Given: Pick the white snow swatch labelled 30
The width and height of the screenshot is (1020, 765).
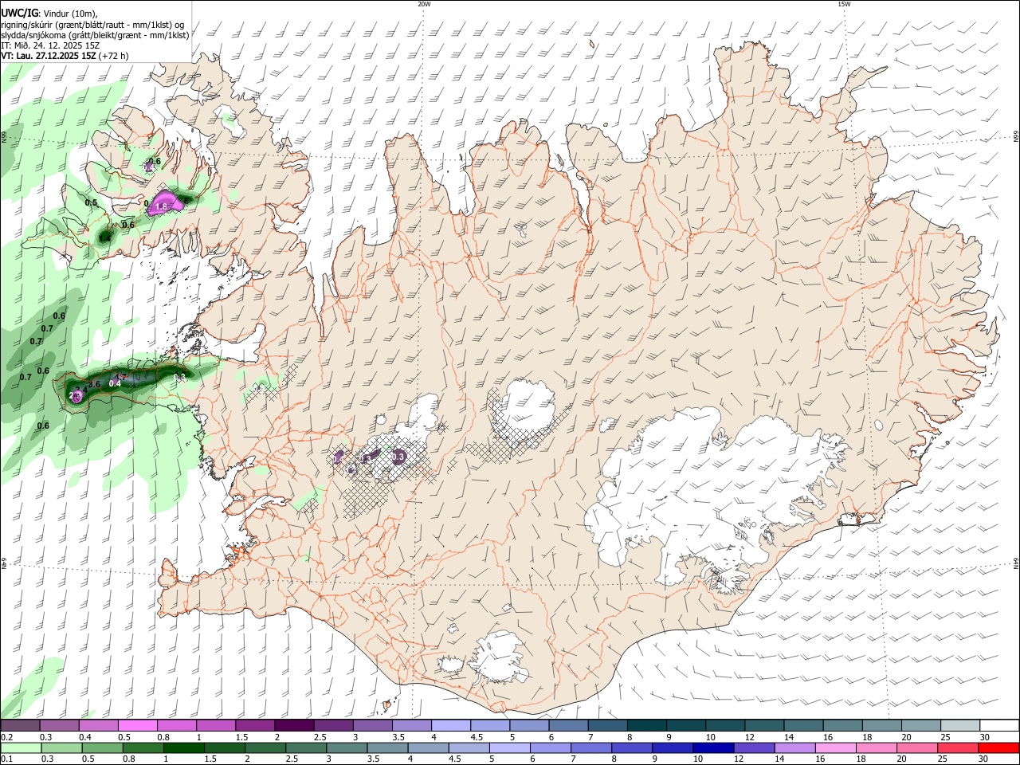Looking at the screenshot, I should pos(999,725).
